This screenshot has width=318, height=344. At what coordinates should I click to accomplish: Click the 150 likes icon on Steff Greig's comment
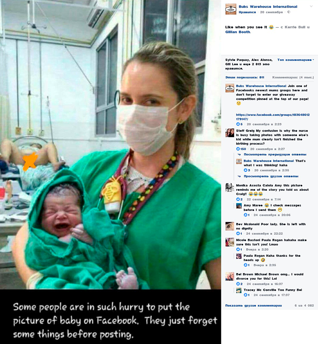click(238, 149)
